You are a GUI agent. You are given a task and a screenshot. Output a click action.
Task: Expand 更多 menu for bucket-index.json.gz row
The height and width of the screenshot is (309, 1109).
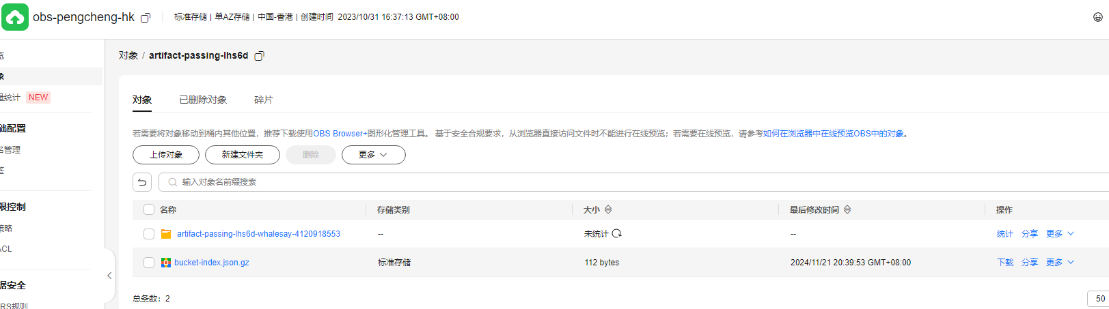[1060, 263]
